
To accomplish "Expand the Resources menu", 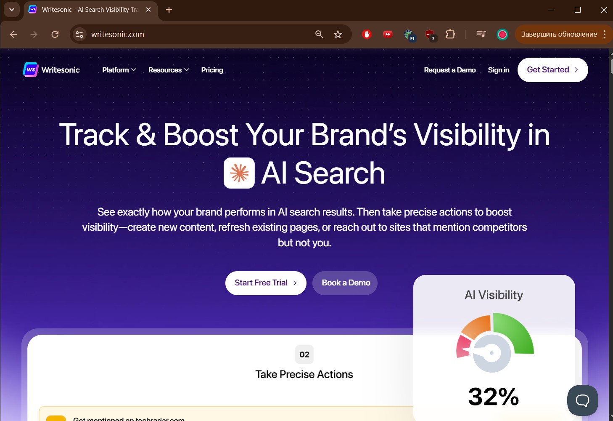I will click(x=169, y=70).
